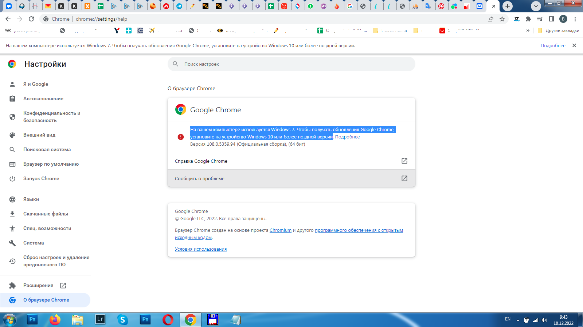Open the Chromium project link

click(x=281, y=230)
